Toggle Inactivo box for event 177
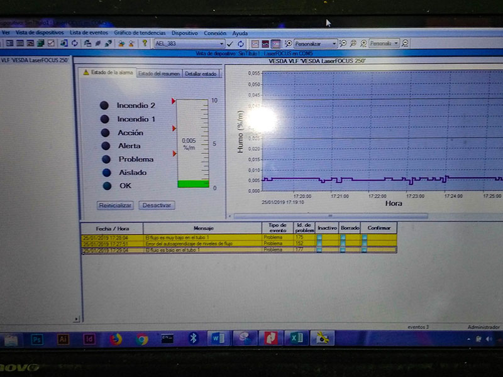 click(319, 249)
